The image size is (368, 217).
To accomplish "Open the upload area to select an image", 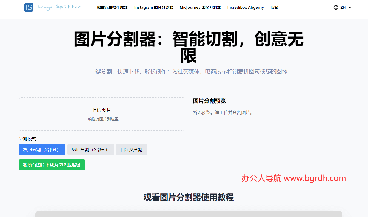I will tap(101, 114).
